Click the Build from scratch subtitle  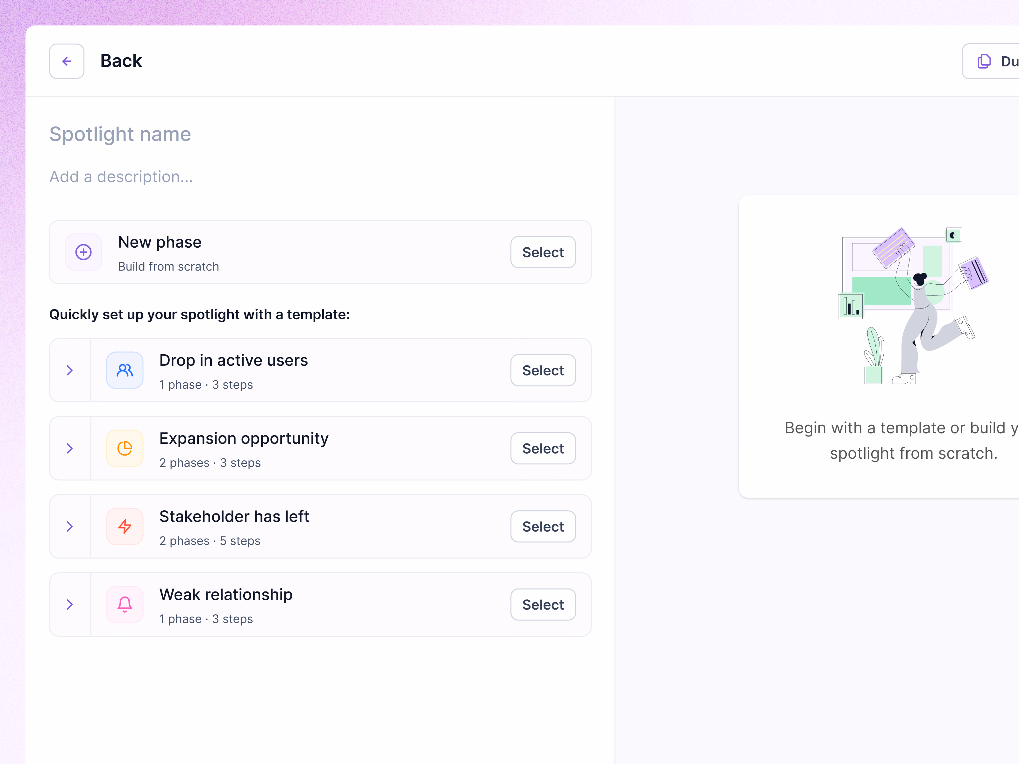coord(168,267)
